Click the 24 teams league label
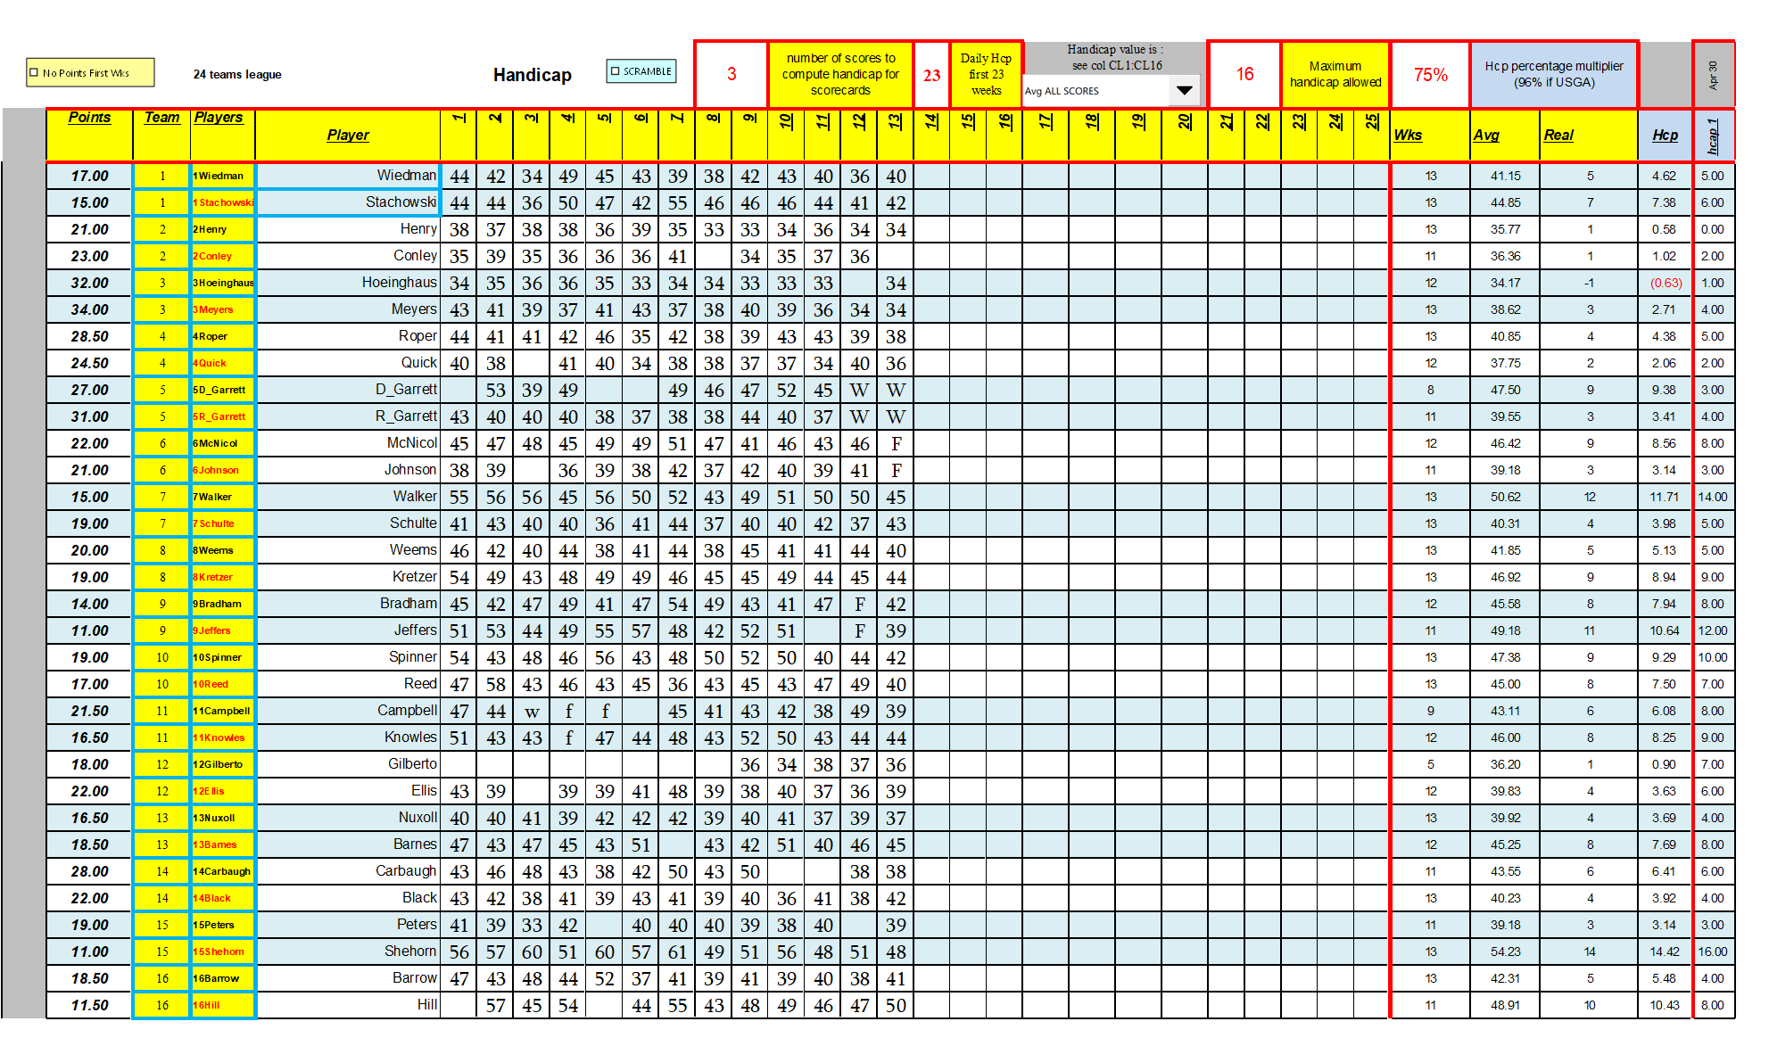 click(237, 75)
